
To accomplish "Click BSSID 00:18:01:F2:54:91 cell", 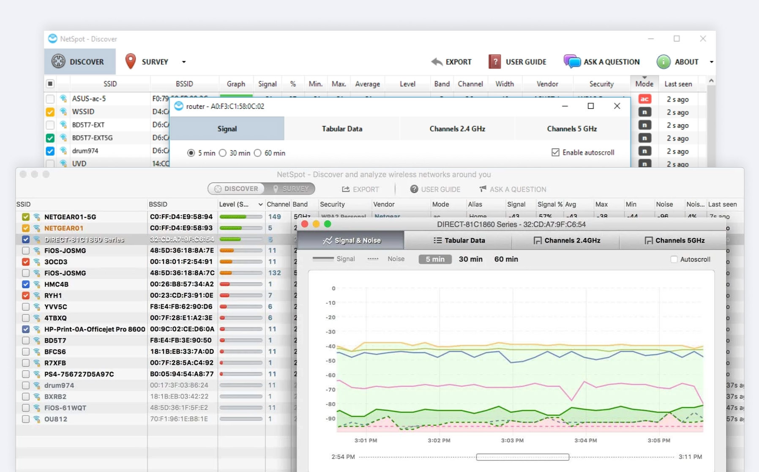I will pos(181,262).
